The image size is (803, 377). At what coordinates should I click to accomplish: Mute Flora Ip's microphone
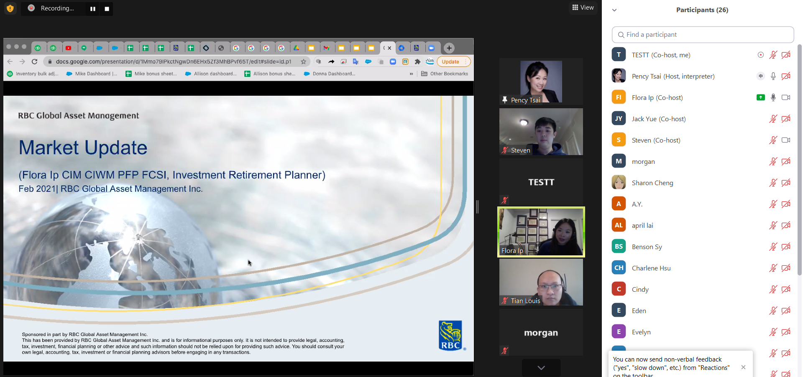click(x=773, y=97)
